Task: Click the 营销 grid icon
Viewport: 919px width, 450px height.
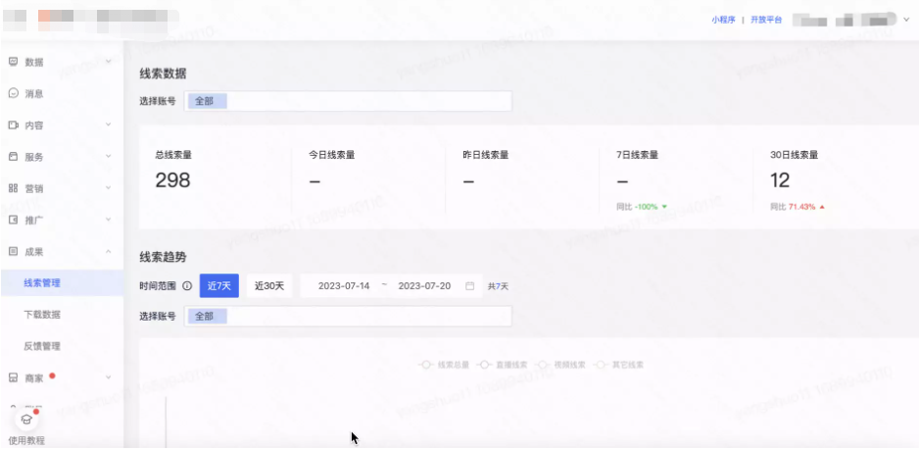Action: tap(14, 188)
